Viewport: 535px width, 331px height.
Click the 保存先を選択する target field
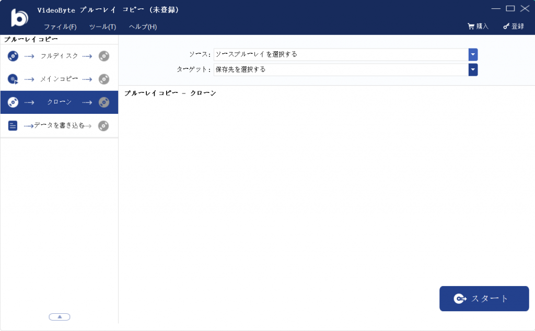click(341, 69)
